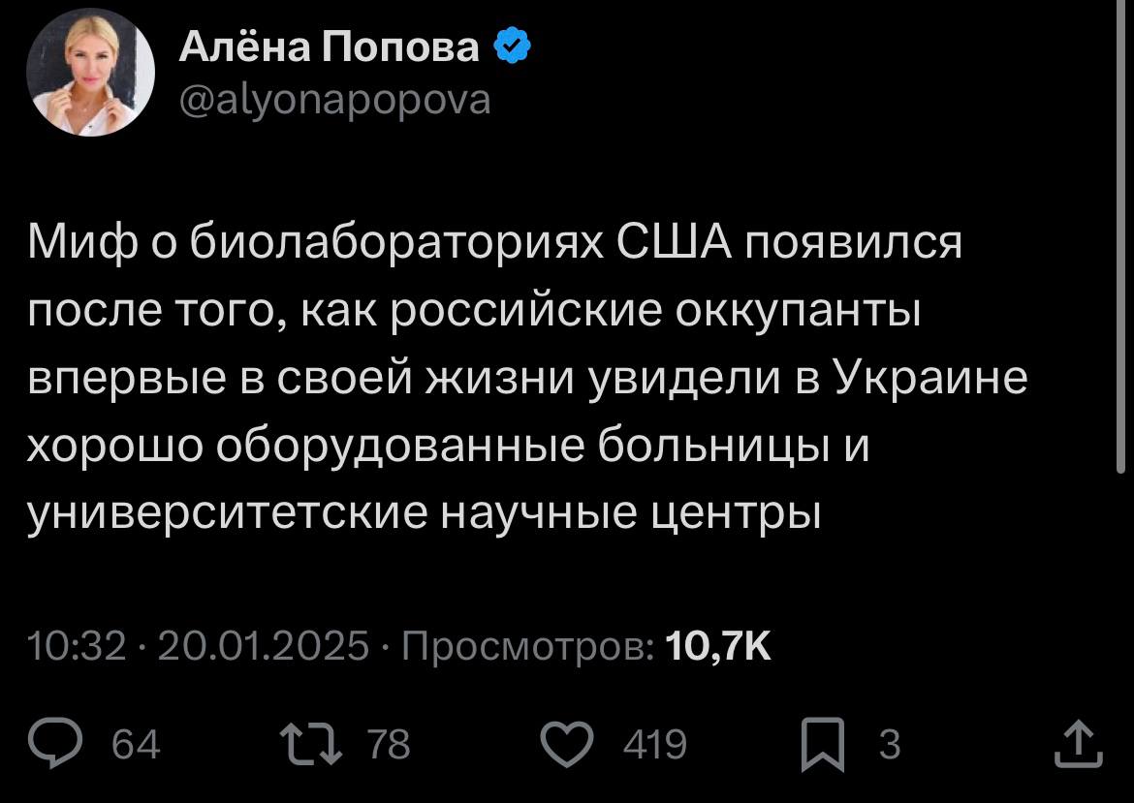Click the tweet's first line starting with Миф

tap(493, 242)
